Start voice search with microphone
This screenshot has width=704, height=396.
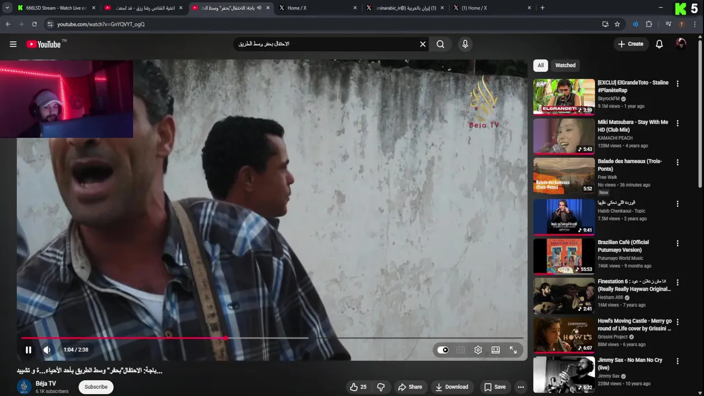coord(465,44)
